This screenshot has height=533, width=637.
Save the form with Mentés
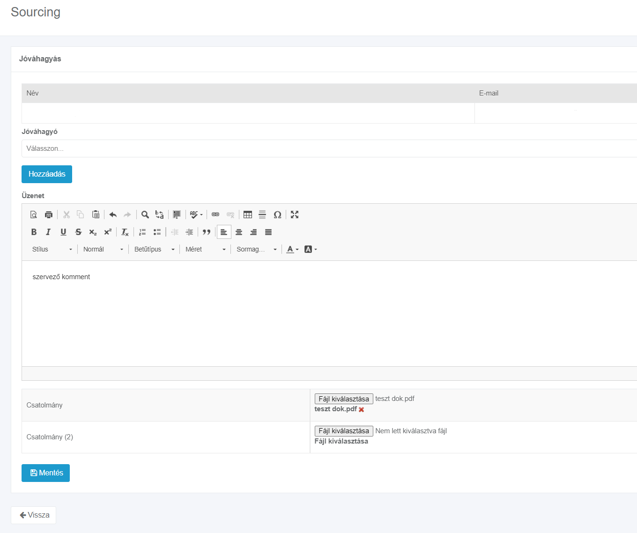pos(45,473)
